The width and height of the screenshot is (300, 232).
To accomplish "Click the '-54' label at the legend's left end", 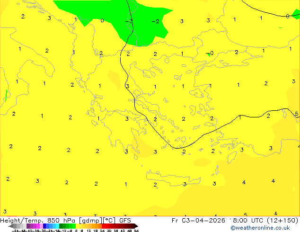I will pyautogui.click(x=15, y=231).
